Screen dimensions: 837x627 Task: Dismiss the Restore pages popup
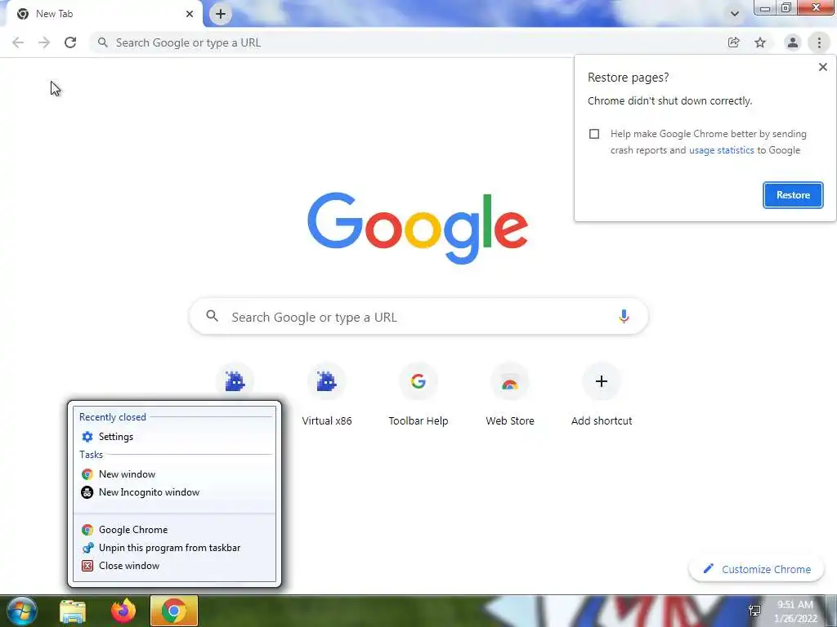pos(822,67)
